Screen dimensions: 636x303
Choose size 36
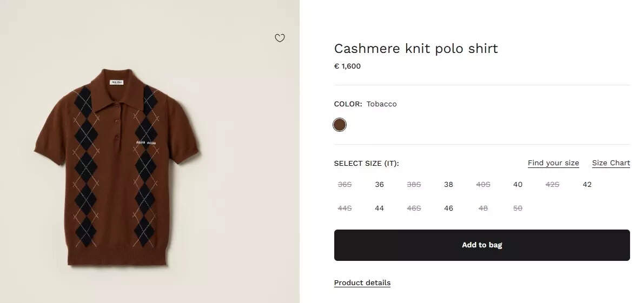coord(379,185)
